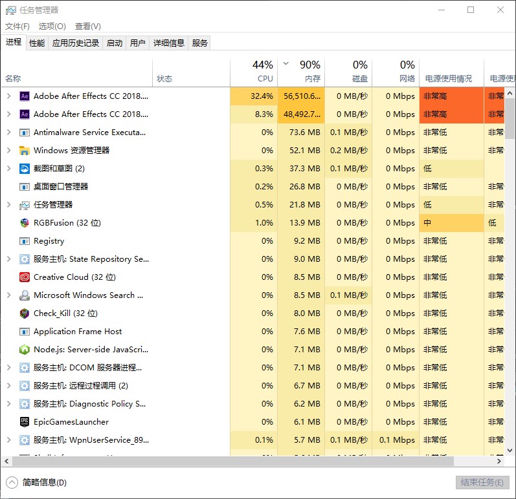Sort by the 电源使用情况 column header

(451, 73)
